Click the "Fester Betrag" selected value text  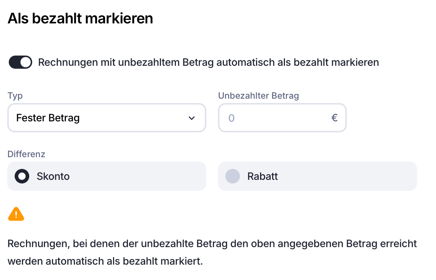(48, 118)
